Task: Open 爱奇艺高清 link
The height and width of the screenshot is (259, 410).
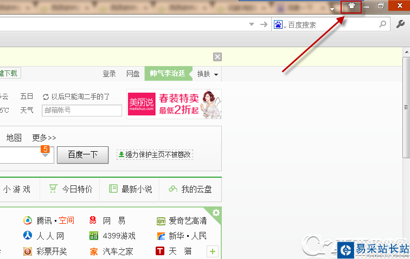Action: click(x=188, y=221)
